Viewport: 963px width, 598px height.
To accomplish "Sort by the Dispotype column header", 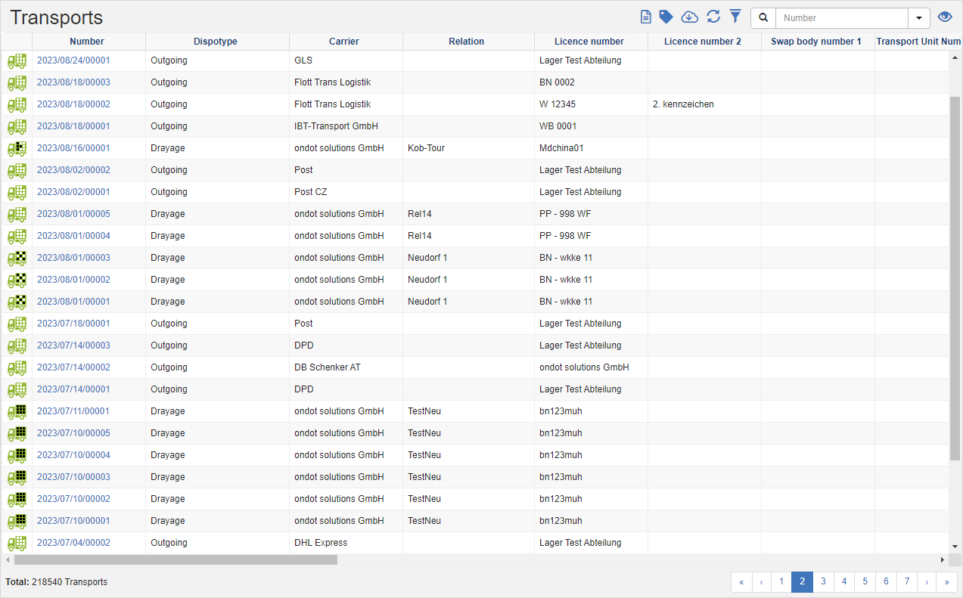I will click(x=217, y=42).
